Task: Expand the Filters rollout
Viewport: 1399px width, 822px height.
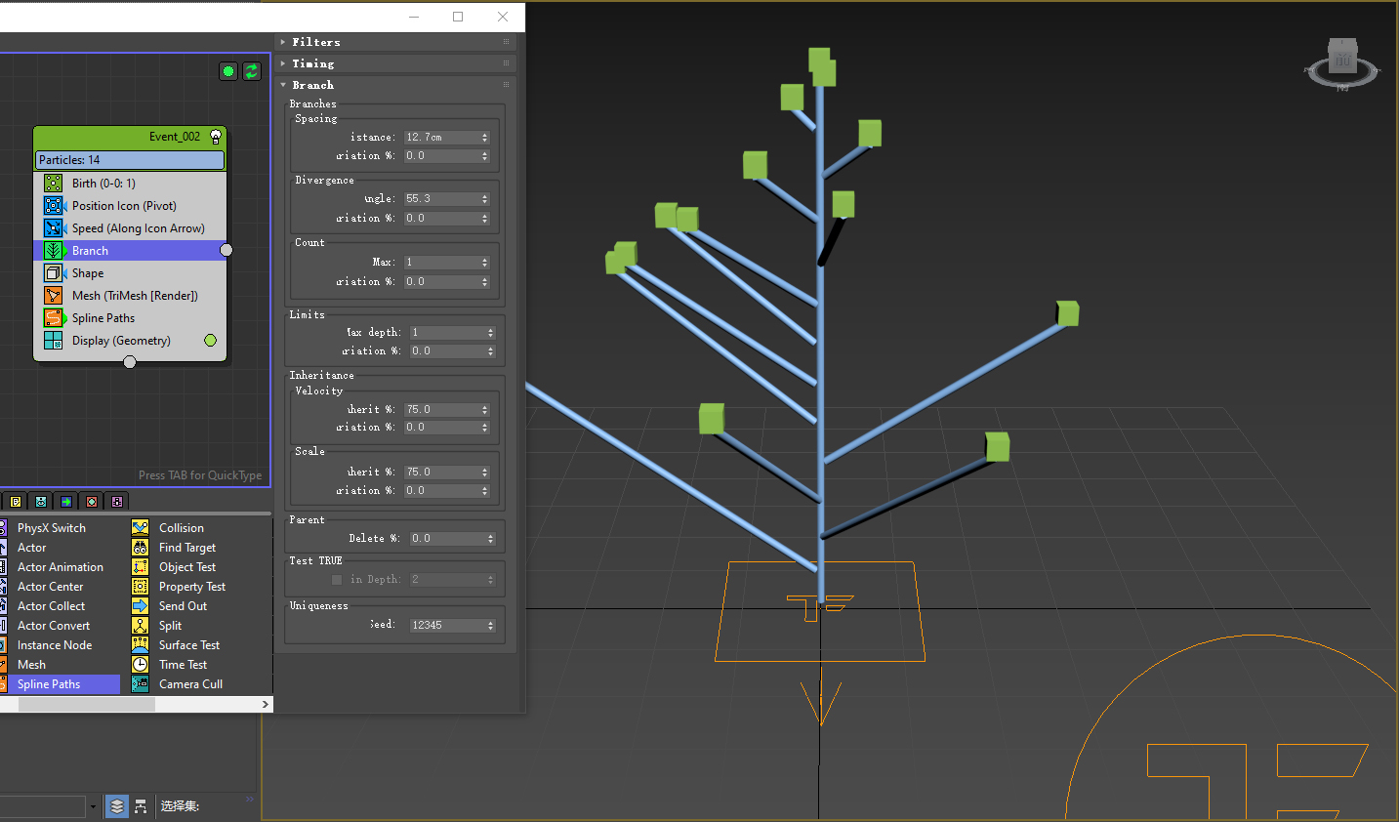Action: pyautogui.click(x=316, y=42)
